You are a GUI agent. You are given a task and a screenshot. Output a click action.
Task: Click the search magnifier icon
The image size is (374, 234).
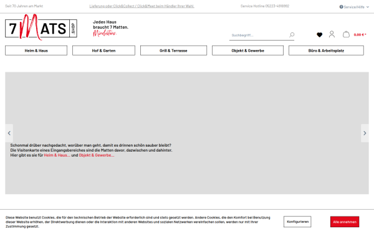click(x=292, y=35)
